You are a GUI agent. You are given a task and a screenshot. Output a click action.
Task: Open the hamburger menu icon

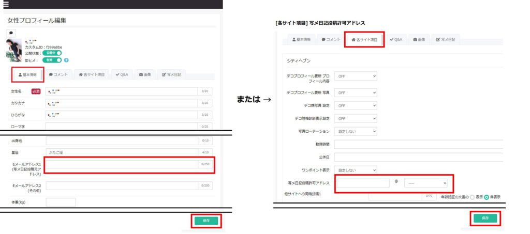point(6,4)
